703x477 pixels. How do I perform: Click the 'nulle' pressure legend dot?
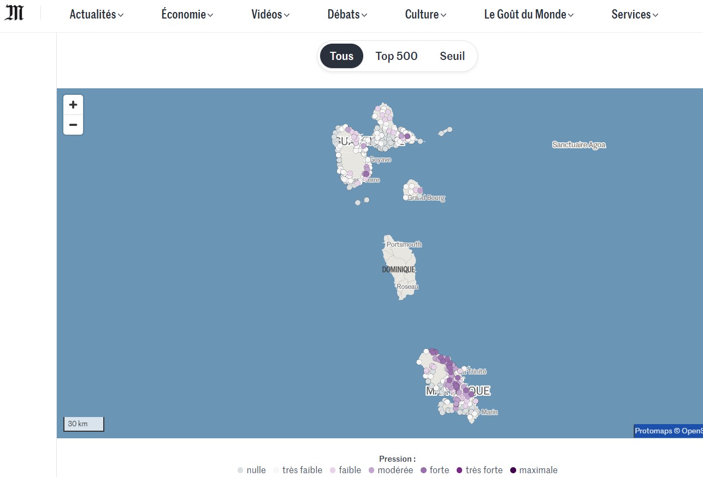240,470
